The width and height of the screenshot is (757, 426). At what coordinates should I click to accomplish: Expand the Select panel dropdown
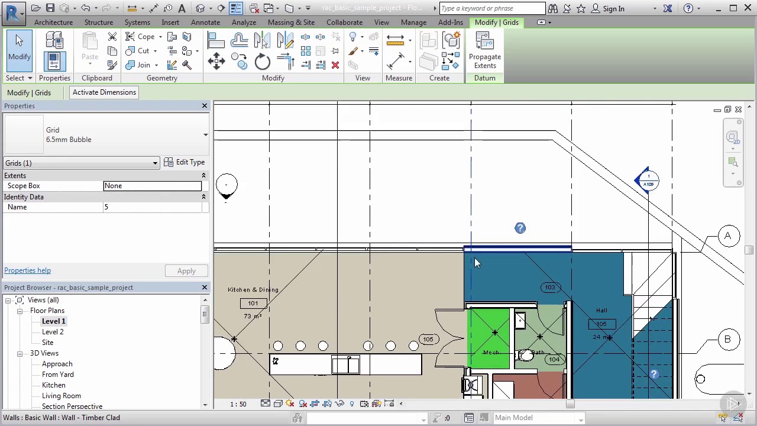tap(30, 78)
